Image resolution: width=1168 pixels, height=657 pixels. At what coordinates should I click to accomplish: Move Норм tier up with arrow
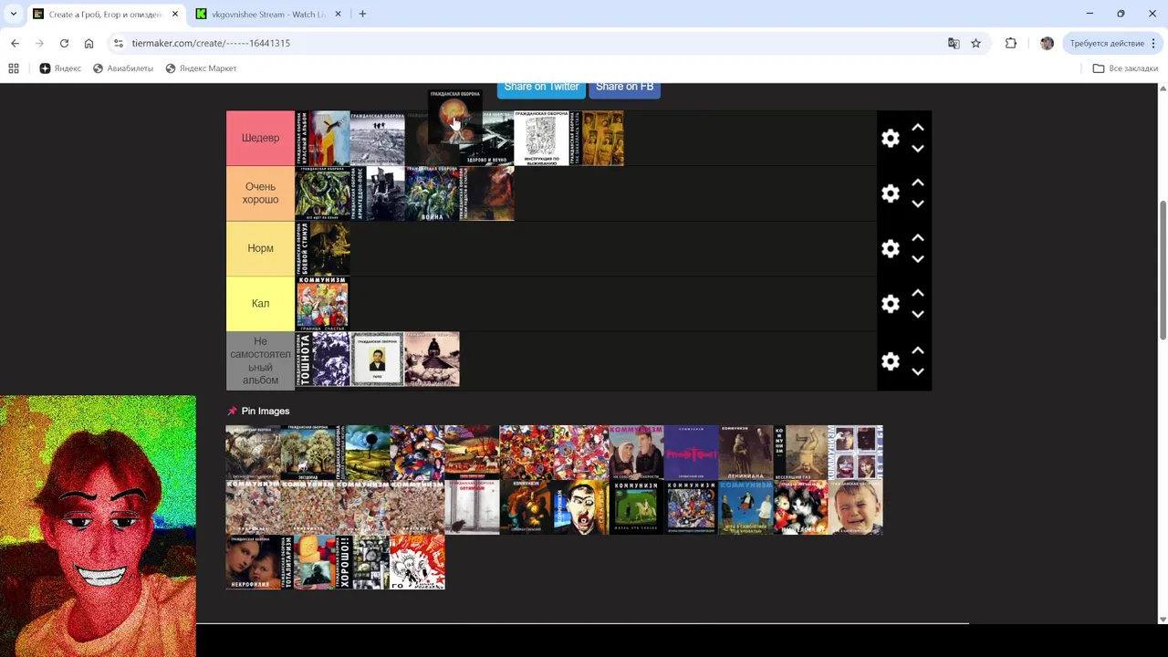click(x=918, y=238)
